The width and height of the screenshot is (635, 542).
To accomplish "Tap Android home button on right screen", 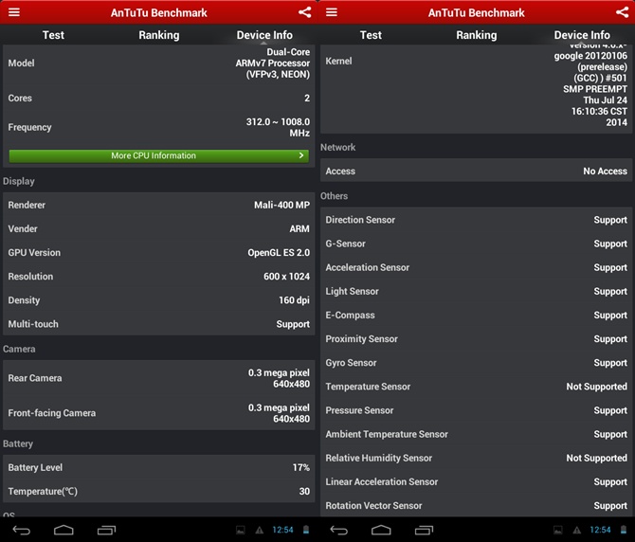I will tap(382, 530).
